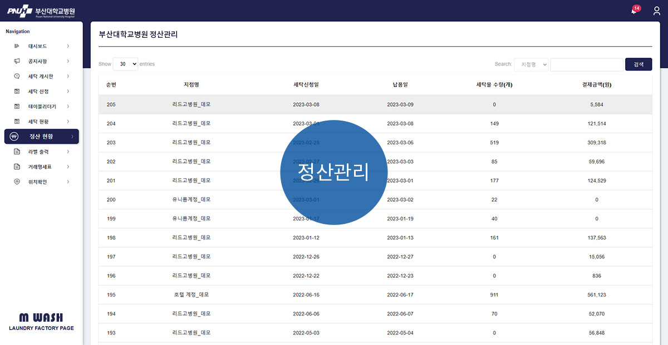Screen dimensions: 668x345
Task: Expand the 위치확인 chevron
Action: pos(68,182)
